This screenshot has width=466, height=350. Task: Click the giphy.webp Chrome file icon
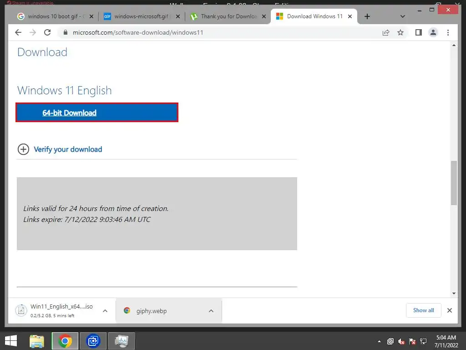click(127, 310)
